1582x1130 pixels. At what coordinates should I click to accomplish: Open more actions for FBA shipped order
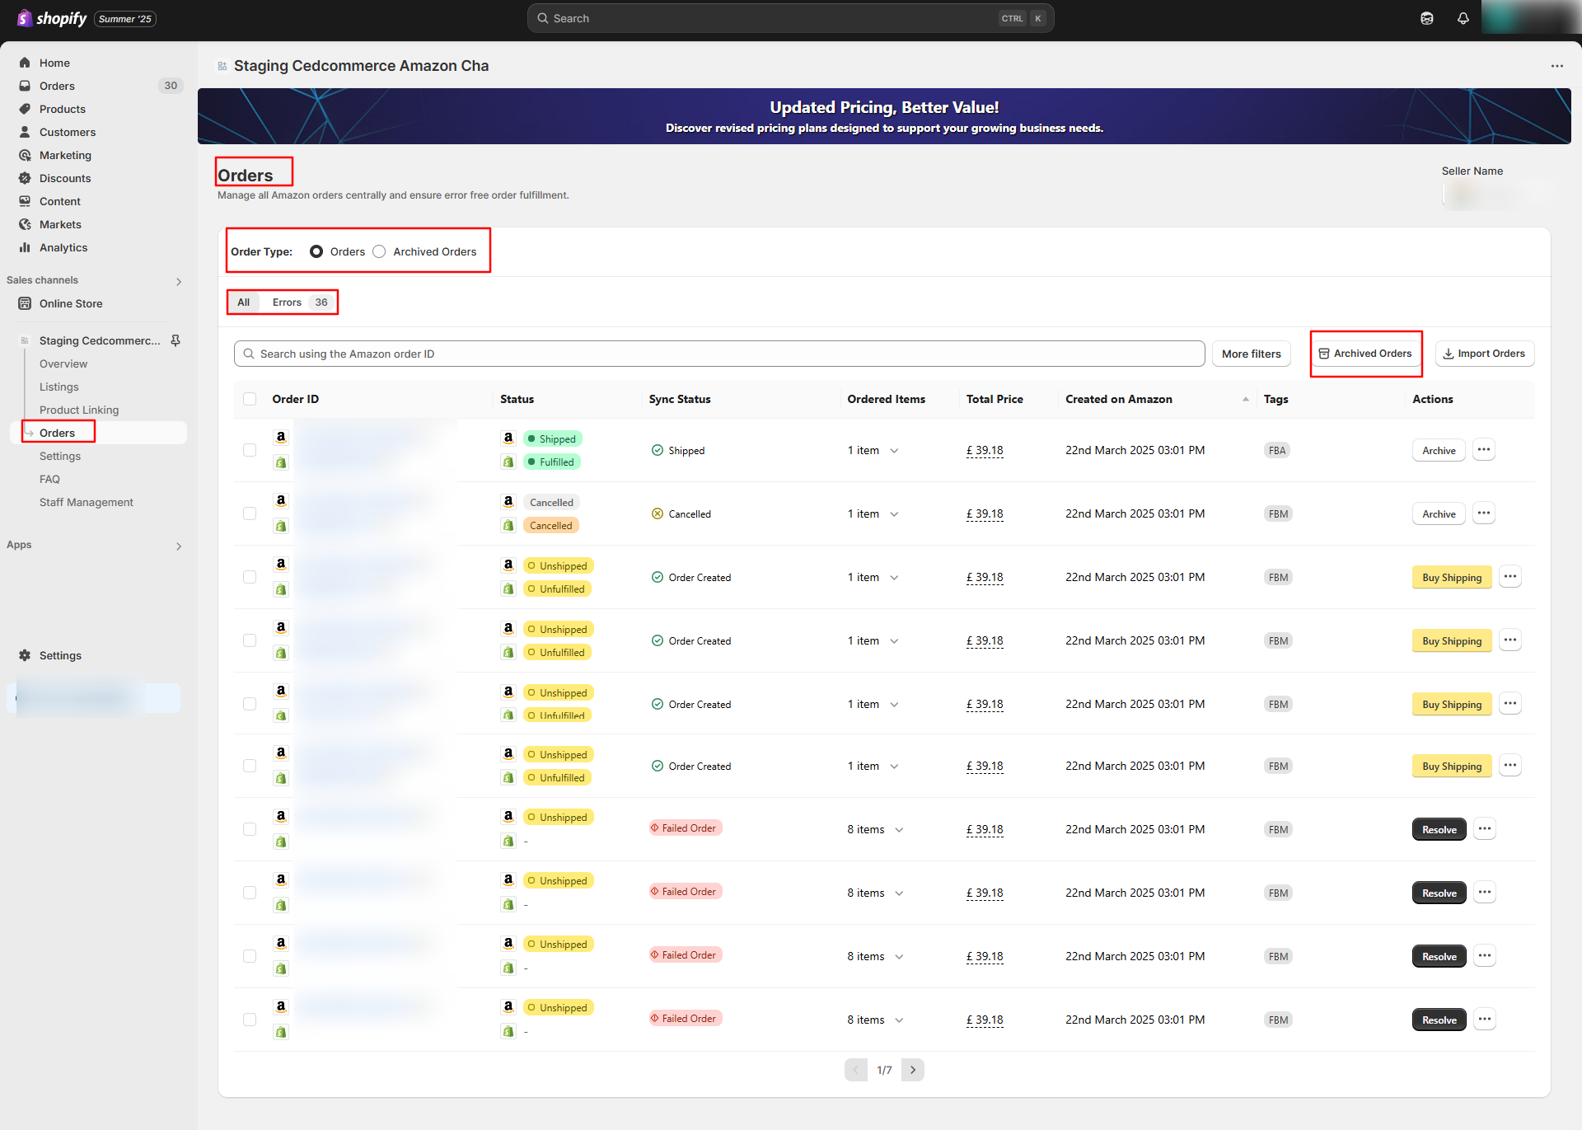[x=1484, y=450]
